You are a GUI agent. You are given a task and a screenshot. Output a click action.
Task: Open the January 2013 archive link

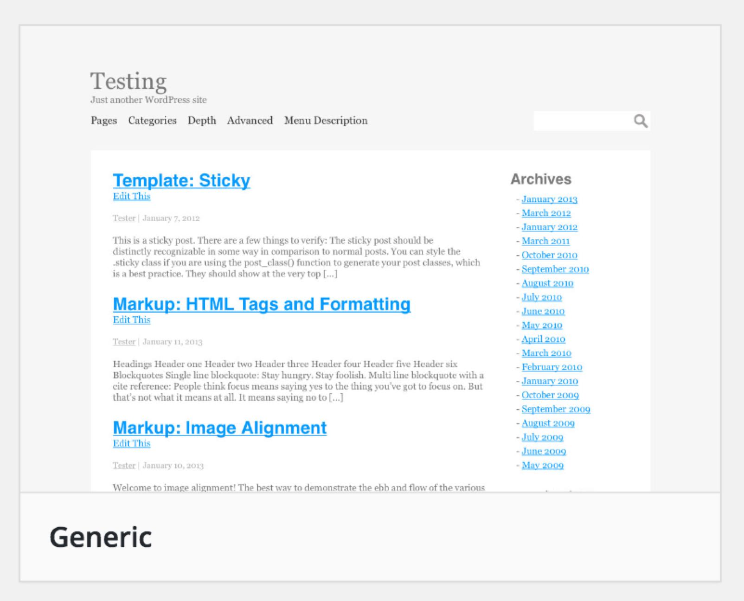tap(549, 199)
